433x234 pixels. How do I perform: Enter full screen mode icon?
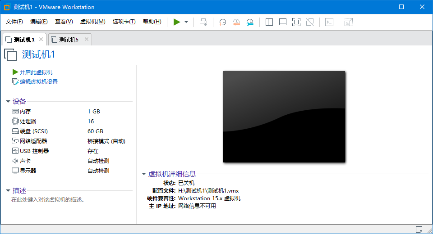(x=296, y=22)
